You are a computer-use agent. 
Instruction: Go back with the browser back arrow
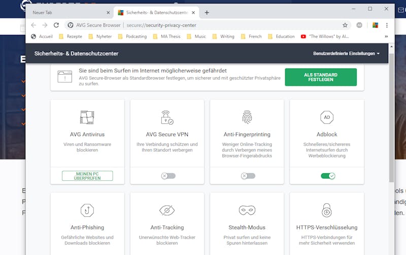tap(33, 25)
